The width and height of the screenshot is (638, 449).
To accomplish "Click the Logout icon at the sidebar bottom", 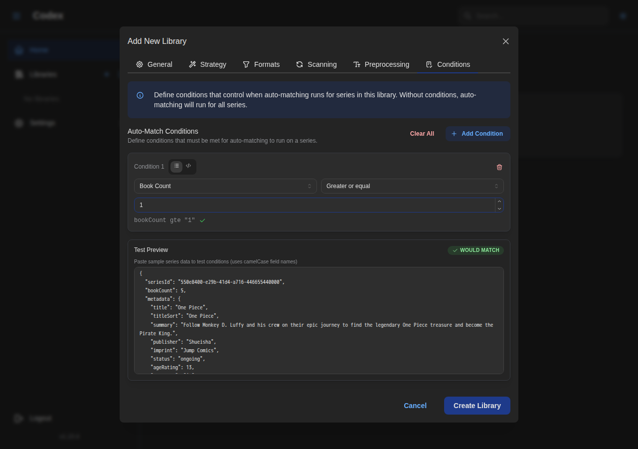I will (x=18, y=418).
